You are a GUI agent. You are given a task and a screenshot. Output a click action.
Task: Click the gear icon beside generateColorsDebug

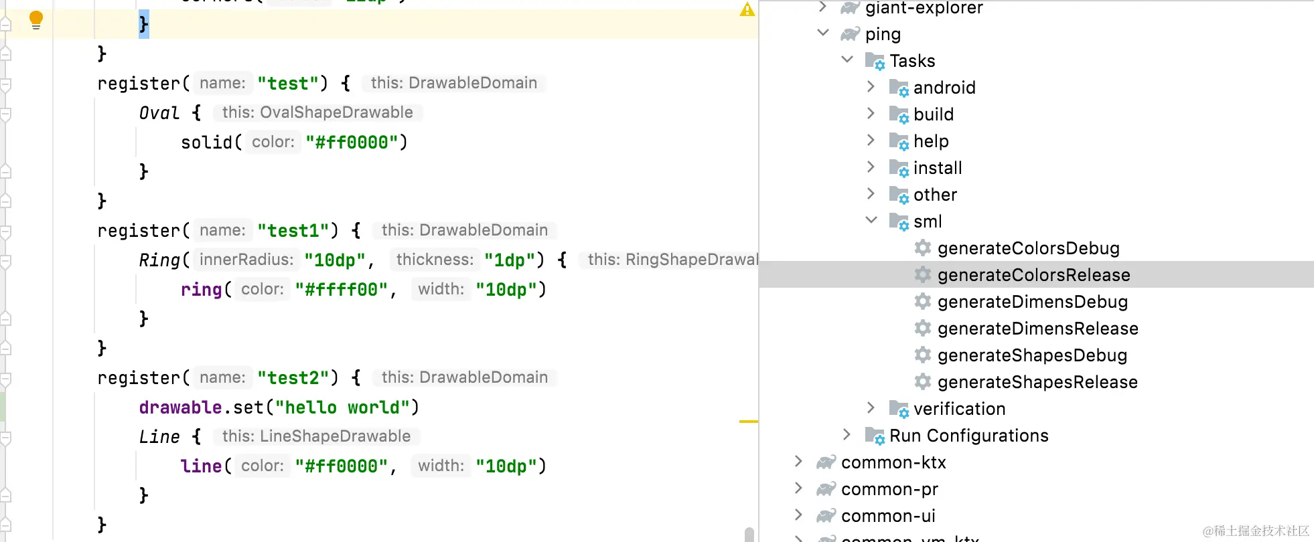(x=923, y=248)
